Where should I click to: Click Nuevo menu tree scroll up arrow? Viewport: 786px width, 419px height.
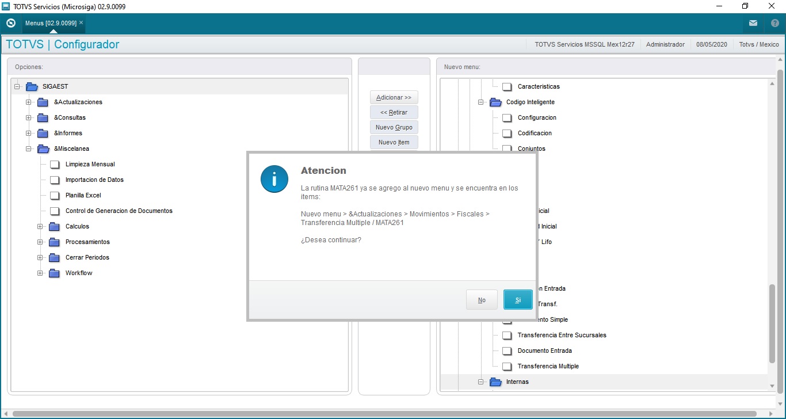772,84
